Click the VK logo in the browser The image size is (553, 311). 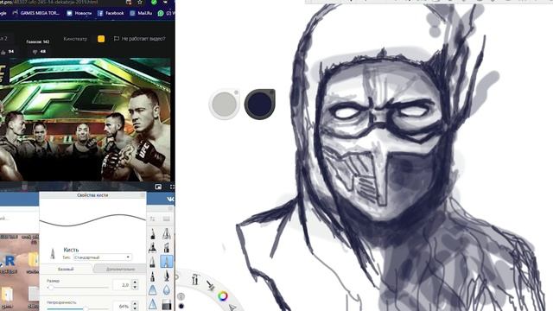click(x=170, y=200)
